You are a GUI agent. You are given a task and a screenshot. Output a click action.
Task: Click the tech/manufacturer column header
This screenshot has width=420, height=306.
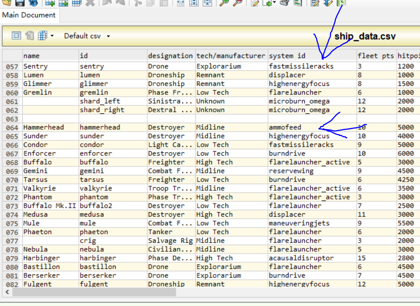[231, 56]
